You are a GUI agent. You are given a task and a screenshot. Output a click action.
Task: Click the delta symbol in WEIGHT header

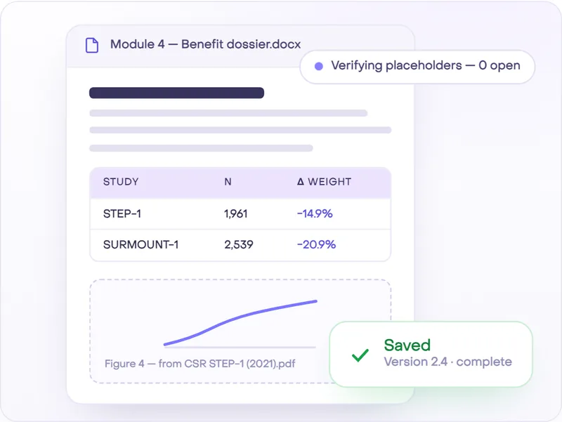point(301,182)
